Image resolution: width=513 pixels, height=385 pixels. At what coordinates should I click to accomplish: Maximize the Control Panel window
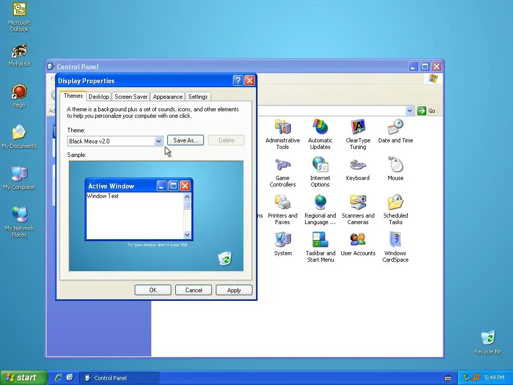(425, 67)
